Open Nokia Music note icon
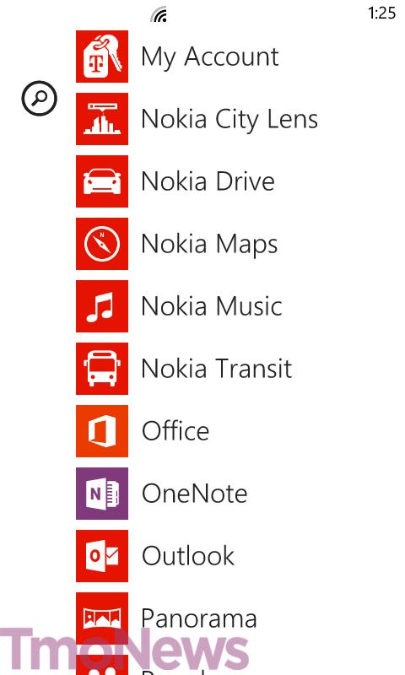 coord(102,306)
